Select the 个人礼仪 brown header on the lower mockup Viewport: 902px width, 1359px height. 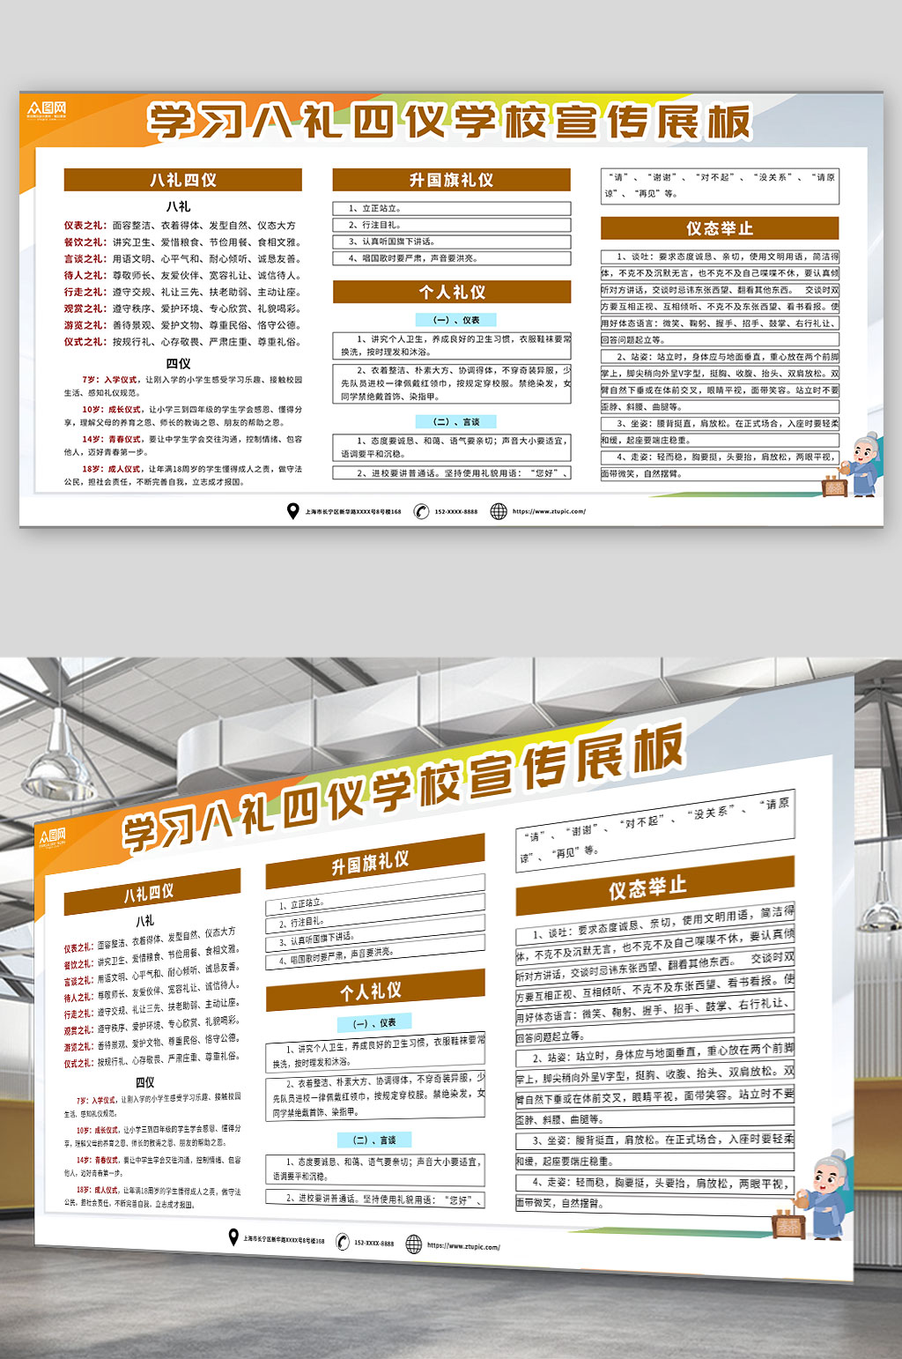point(375,990)
